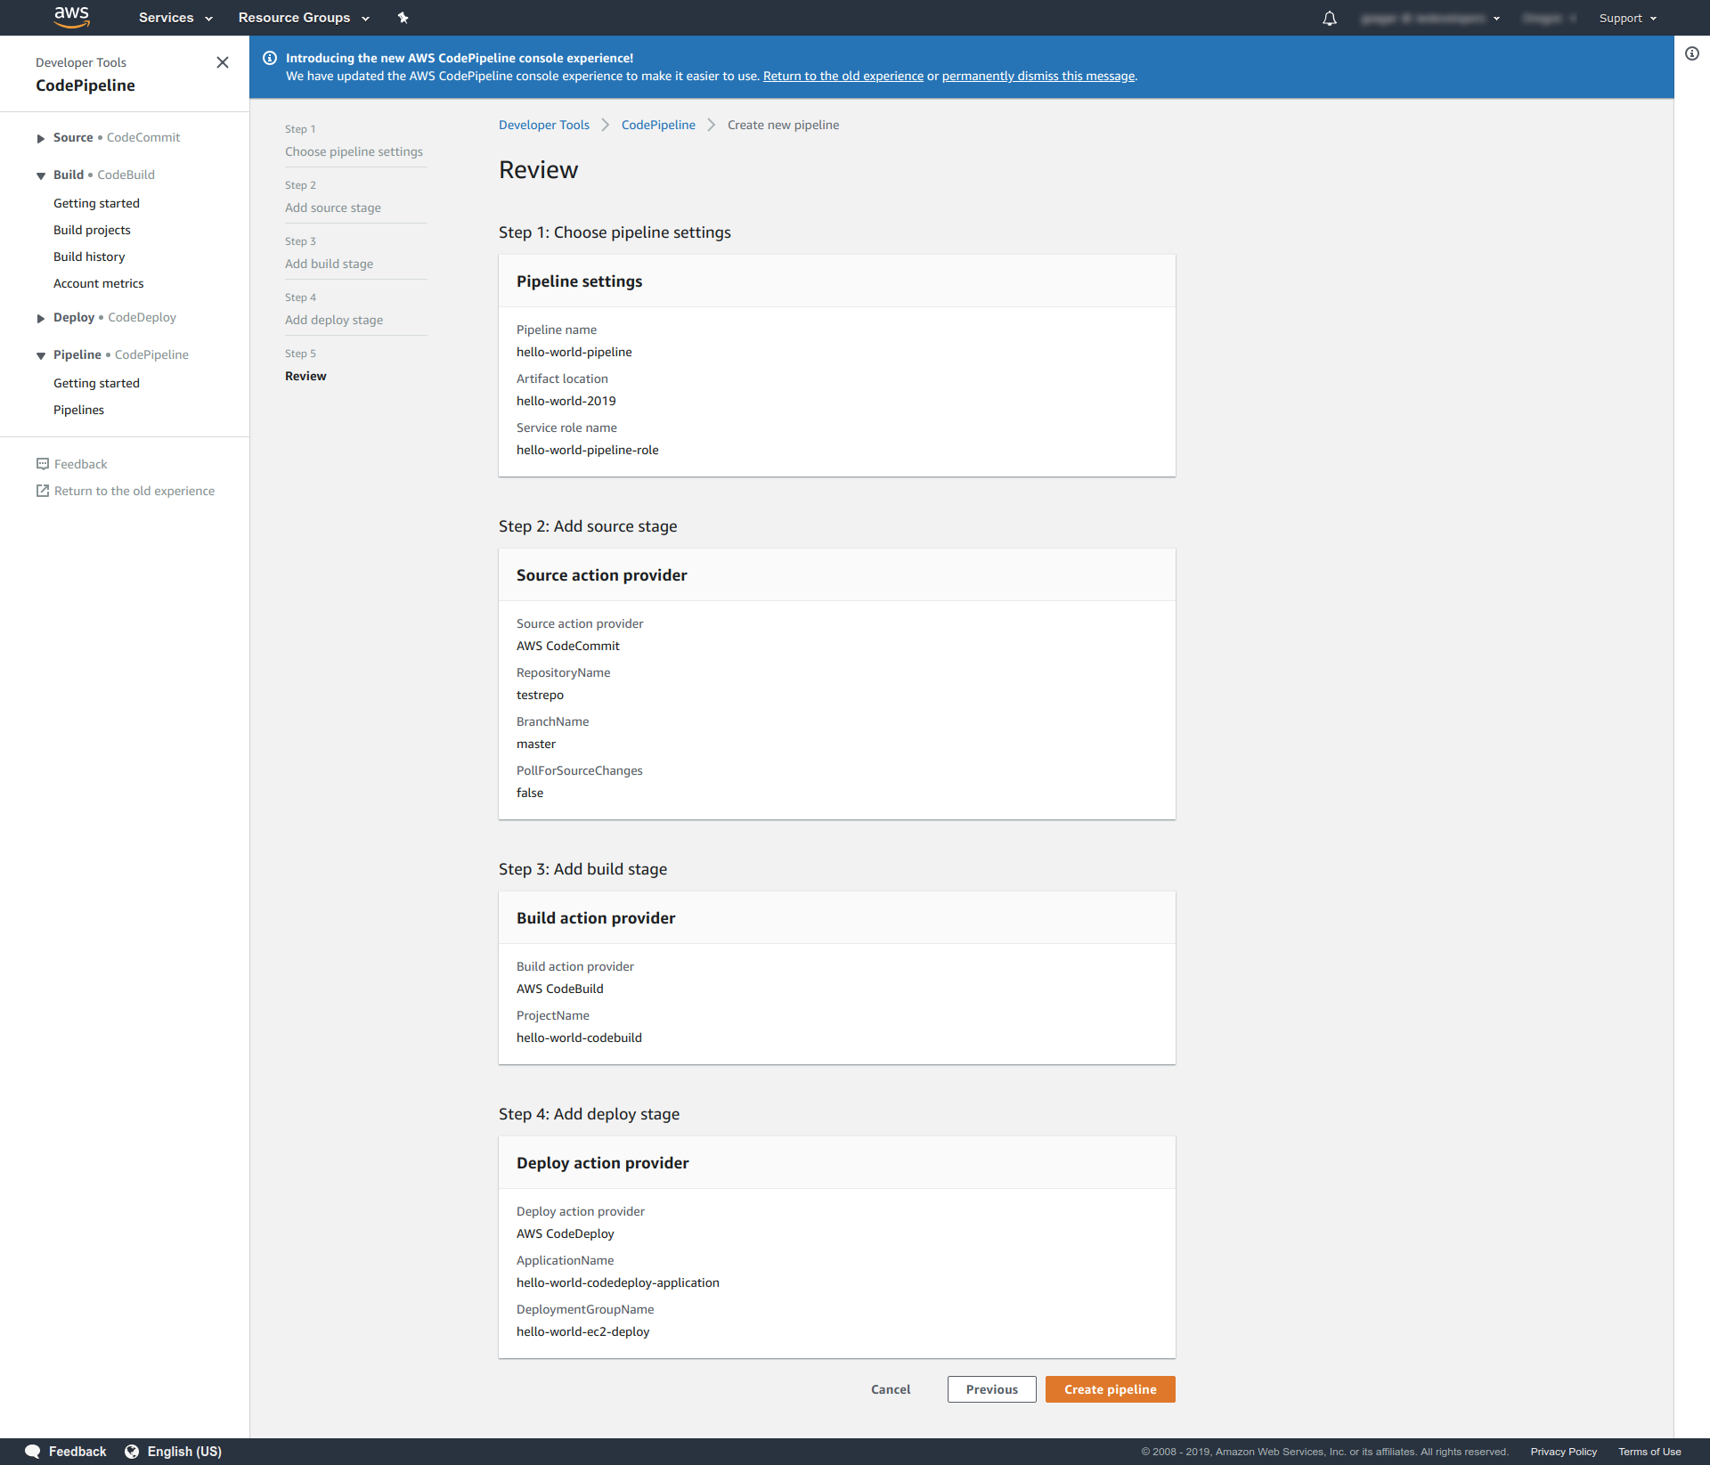Image resolution: width=1710 pixels, height=1465 pixels.
Task: Click the Cancel button
Action: [x=891, y=1389]
